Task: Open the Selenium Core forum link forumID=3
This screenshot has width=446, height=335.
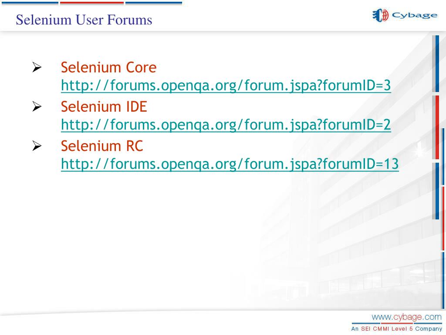Action: (x=226, y=85)
